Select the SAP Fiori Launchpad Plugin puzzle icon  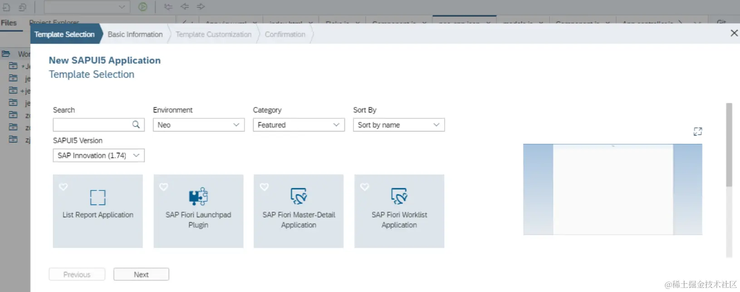click(198, 197)
